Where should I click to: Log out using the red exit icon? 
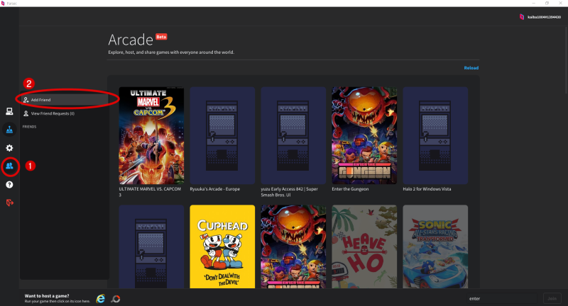[10, 203]
